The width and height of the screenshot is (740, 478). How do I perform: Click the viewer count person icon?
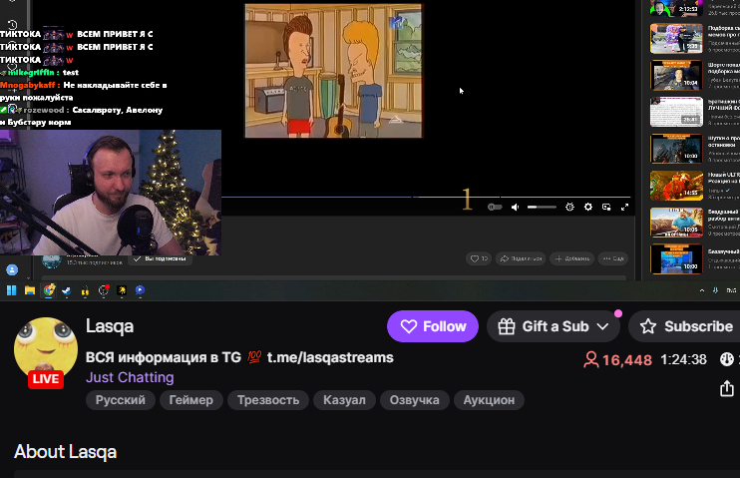[x=590, y=359]
